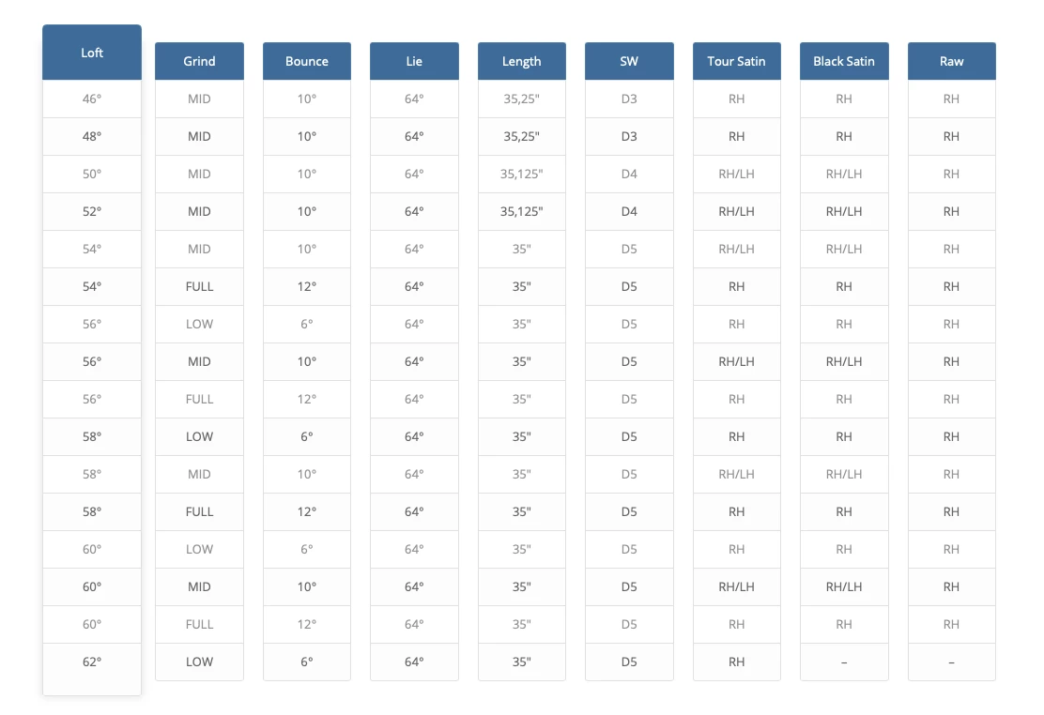
Task: Select the SW column header
Action: click(x=629, y=61)
